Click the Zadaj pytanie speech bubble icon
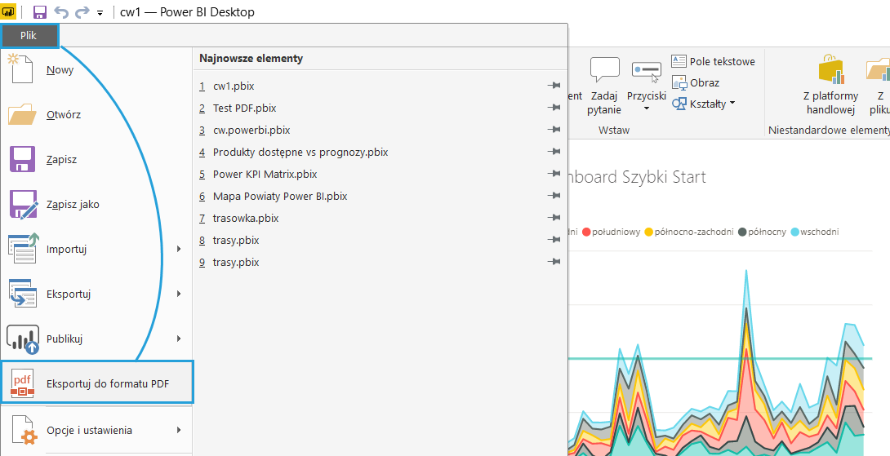Screen dimensions: 890x456 click(604, 71)
